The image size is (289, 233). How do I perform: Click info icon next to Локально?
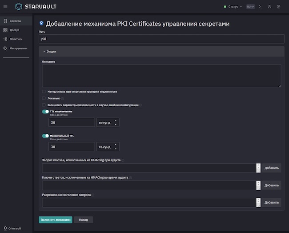pos(63,98)
